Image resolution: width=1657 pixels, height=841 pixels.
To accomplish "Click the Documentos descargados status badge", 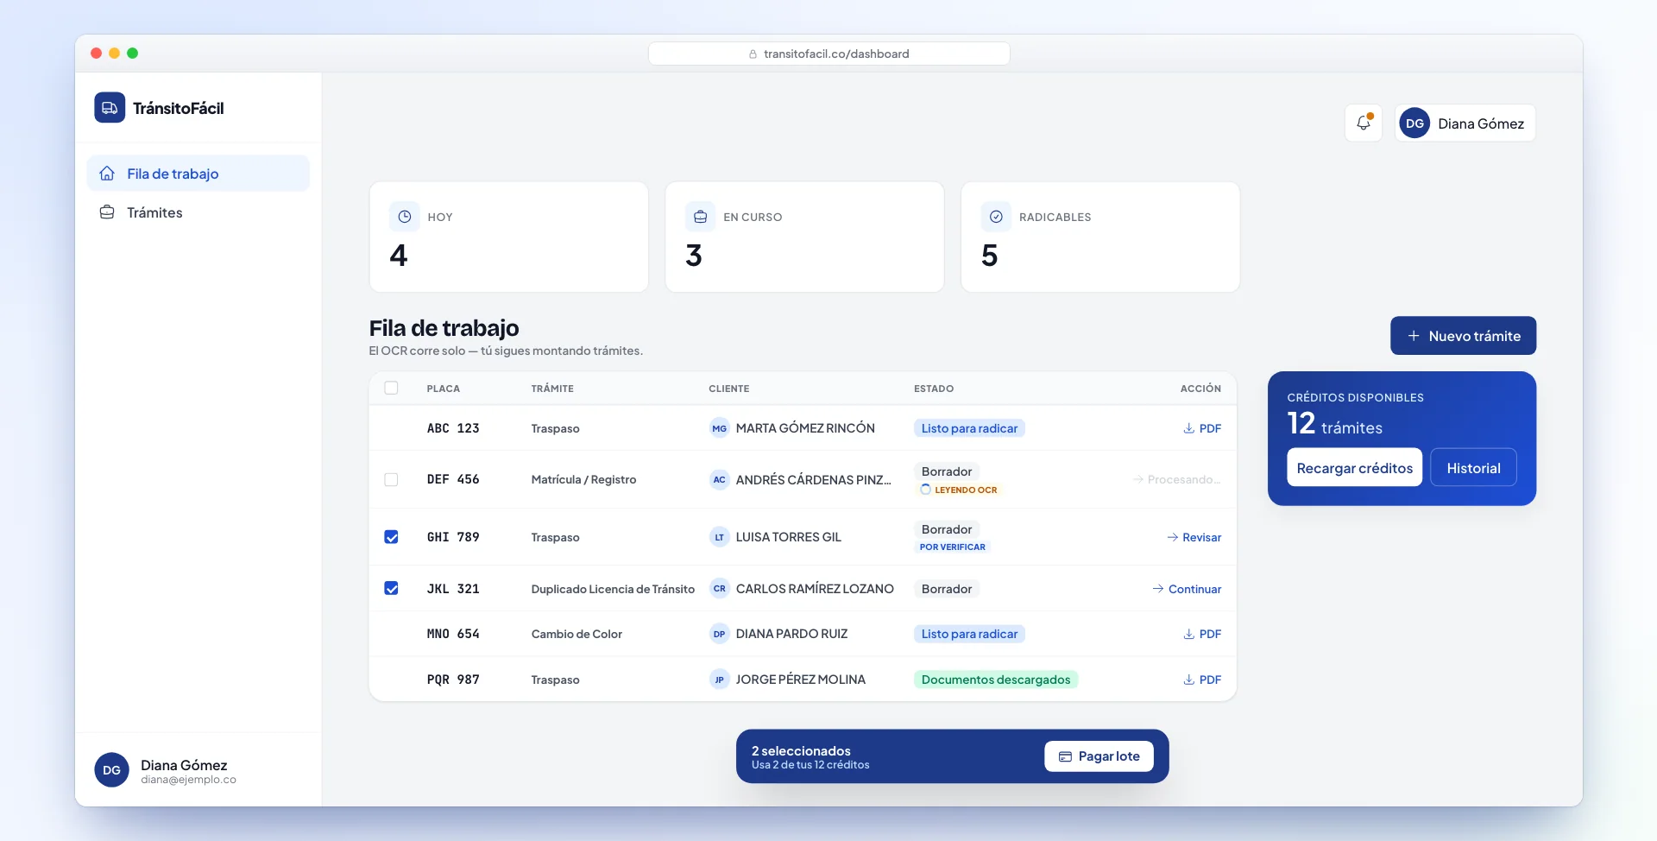I will (996, 680).
